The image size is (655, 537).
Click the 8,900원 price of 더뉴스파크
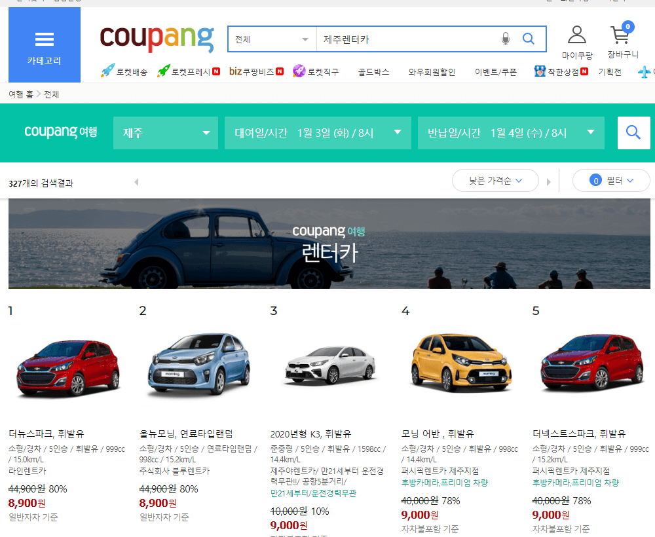point(27,503)
